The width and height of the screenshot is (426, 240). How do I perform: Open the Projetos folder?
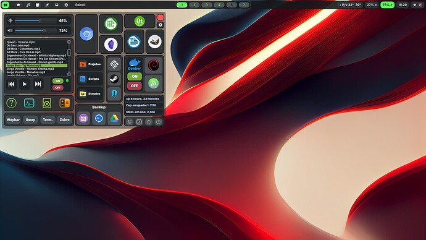(90, 64)
